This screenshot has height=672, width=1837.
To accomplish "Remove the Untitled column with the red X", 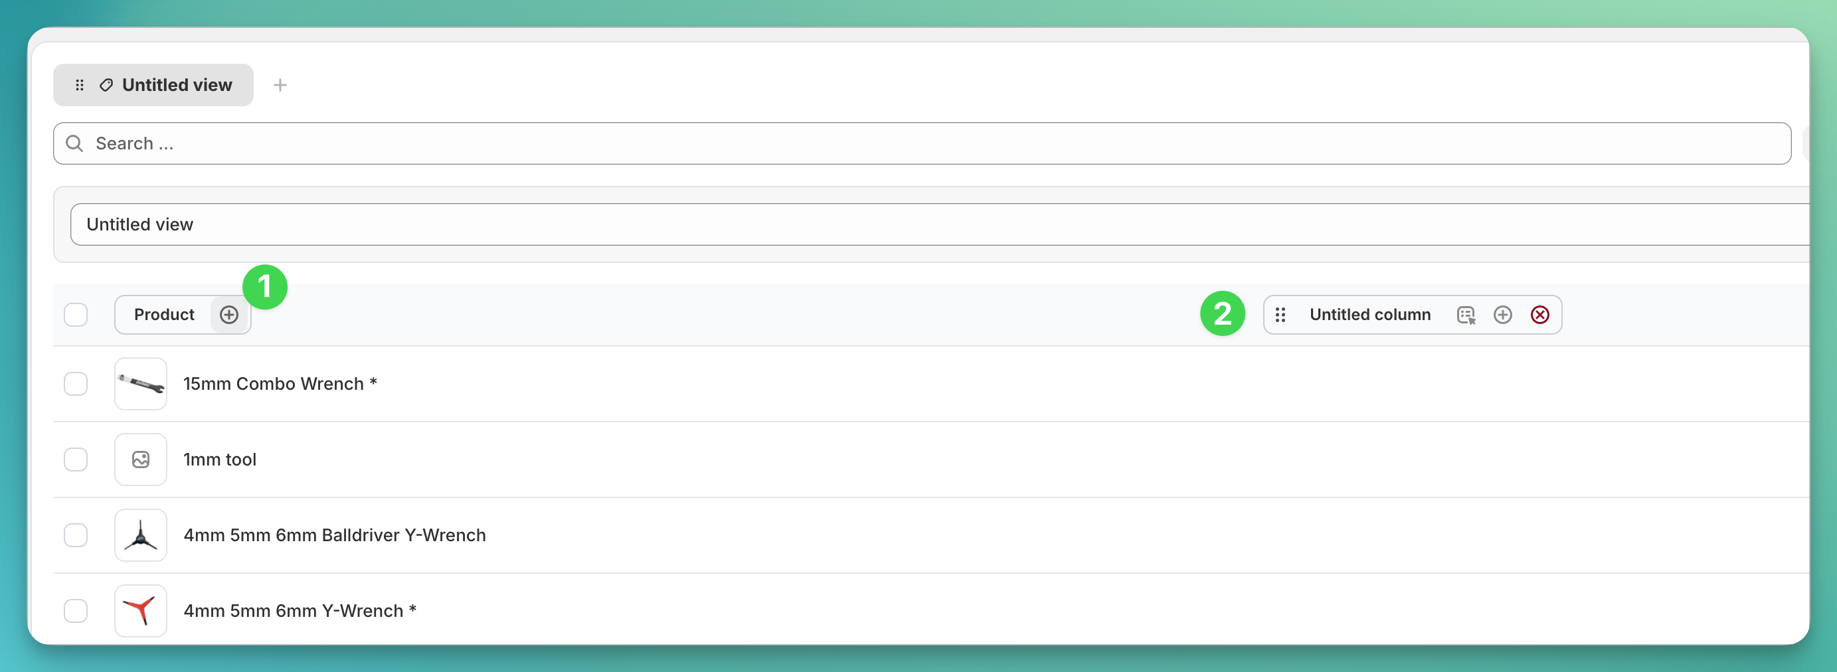I will point(1539,315).
